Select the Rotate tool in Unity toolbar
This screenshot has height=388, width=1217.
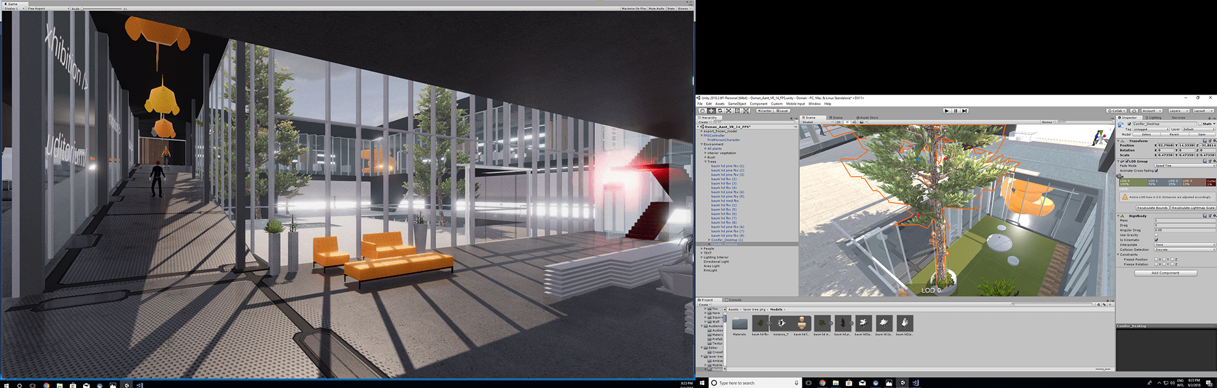[x=720, y=111]
